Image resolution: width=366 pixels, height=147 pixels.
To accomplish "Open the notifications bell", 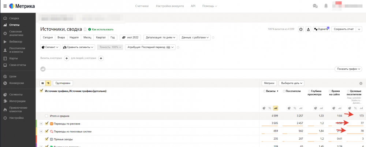I will (x=326, y=6).
